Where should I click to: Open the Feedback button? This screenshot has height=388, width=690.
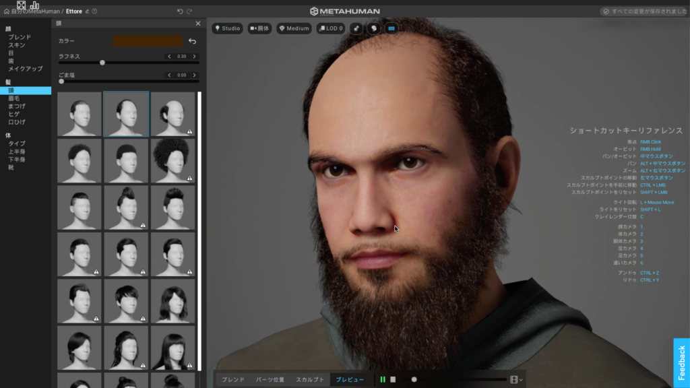682,363
